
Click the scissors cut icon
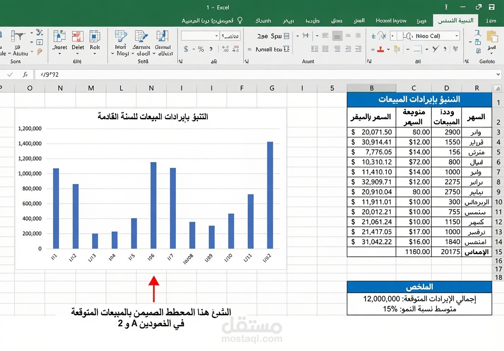(40, 32)
